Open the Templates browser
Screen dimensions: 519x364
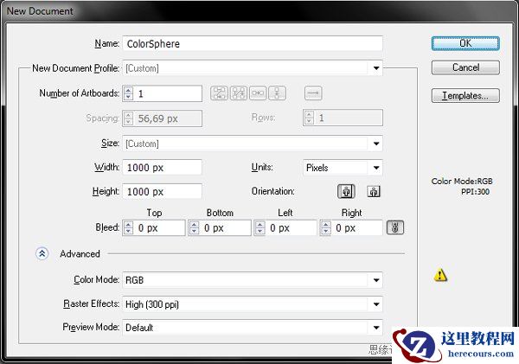tap(465, 96)
